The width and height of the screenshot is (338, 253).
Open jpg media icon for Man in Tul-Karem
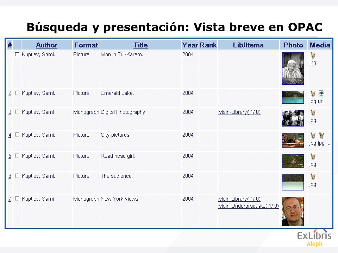(313, 55)
